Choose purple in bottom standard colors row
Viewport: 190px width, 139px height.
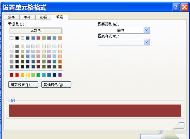tap(60, 75)
